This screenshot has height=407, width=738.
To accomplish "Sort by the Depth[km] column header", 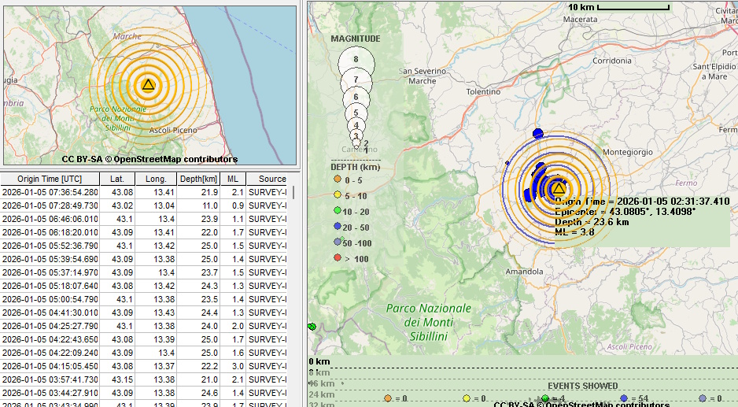I will pos(198,179).
